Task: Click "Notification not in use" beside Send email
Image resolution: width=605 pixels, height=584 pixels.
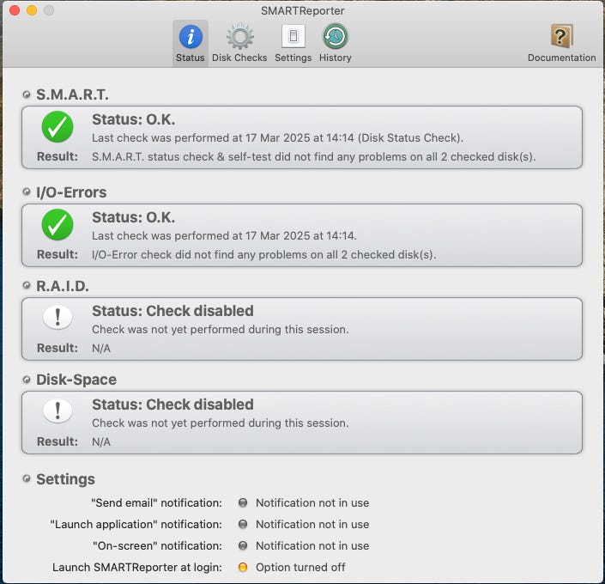Action: pyautogui.click(x=312, y=503)
